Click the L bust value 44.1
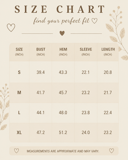 click(41, 113)
